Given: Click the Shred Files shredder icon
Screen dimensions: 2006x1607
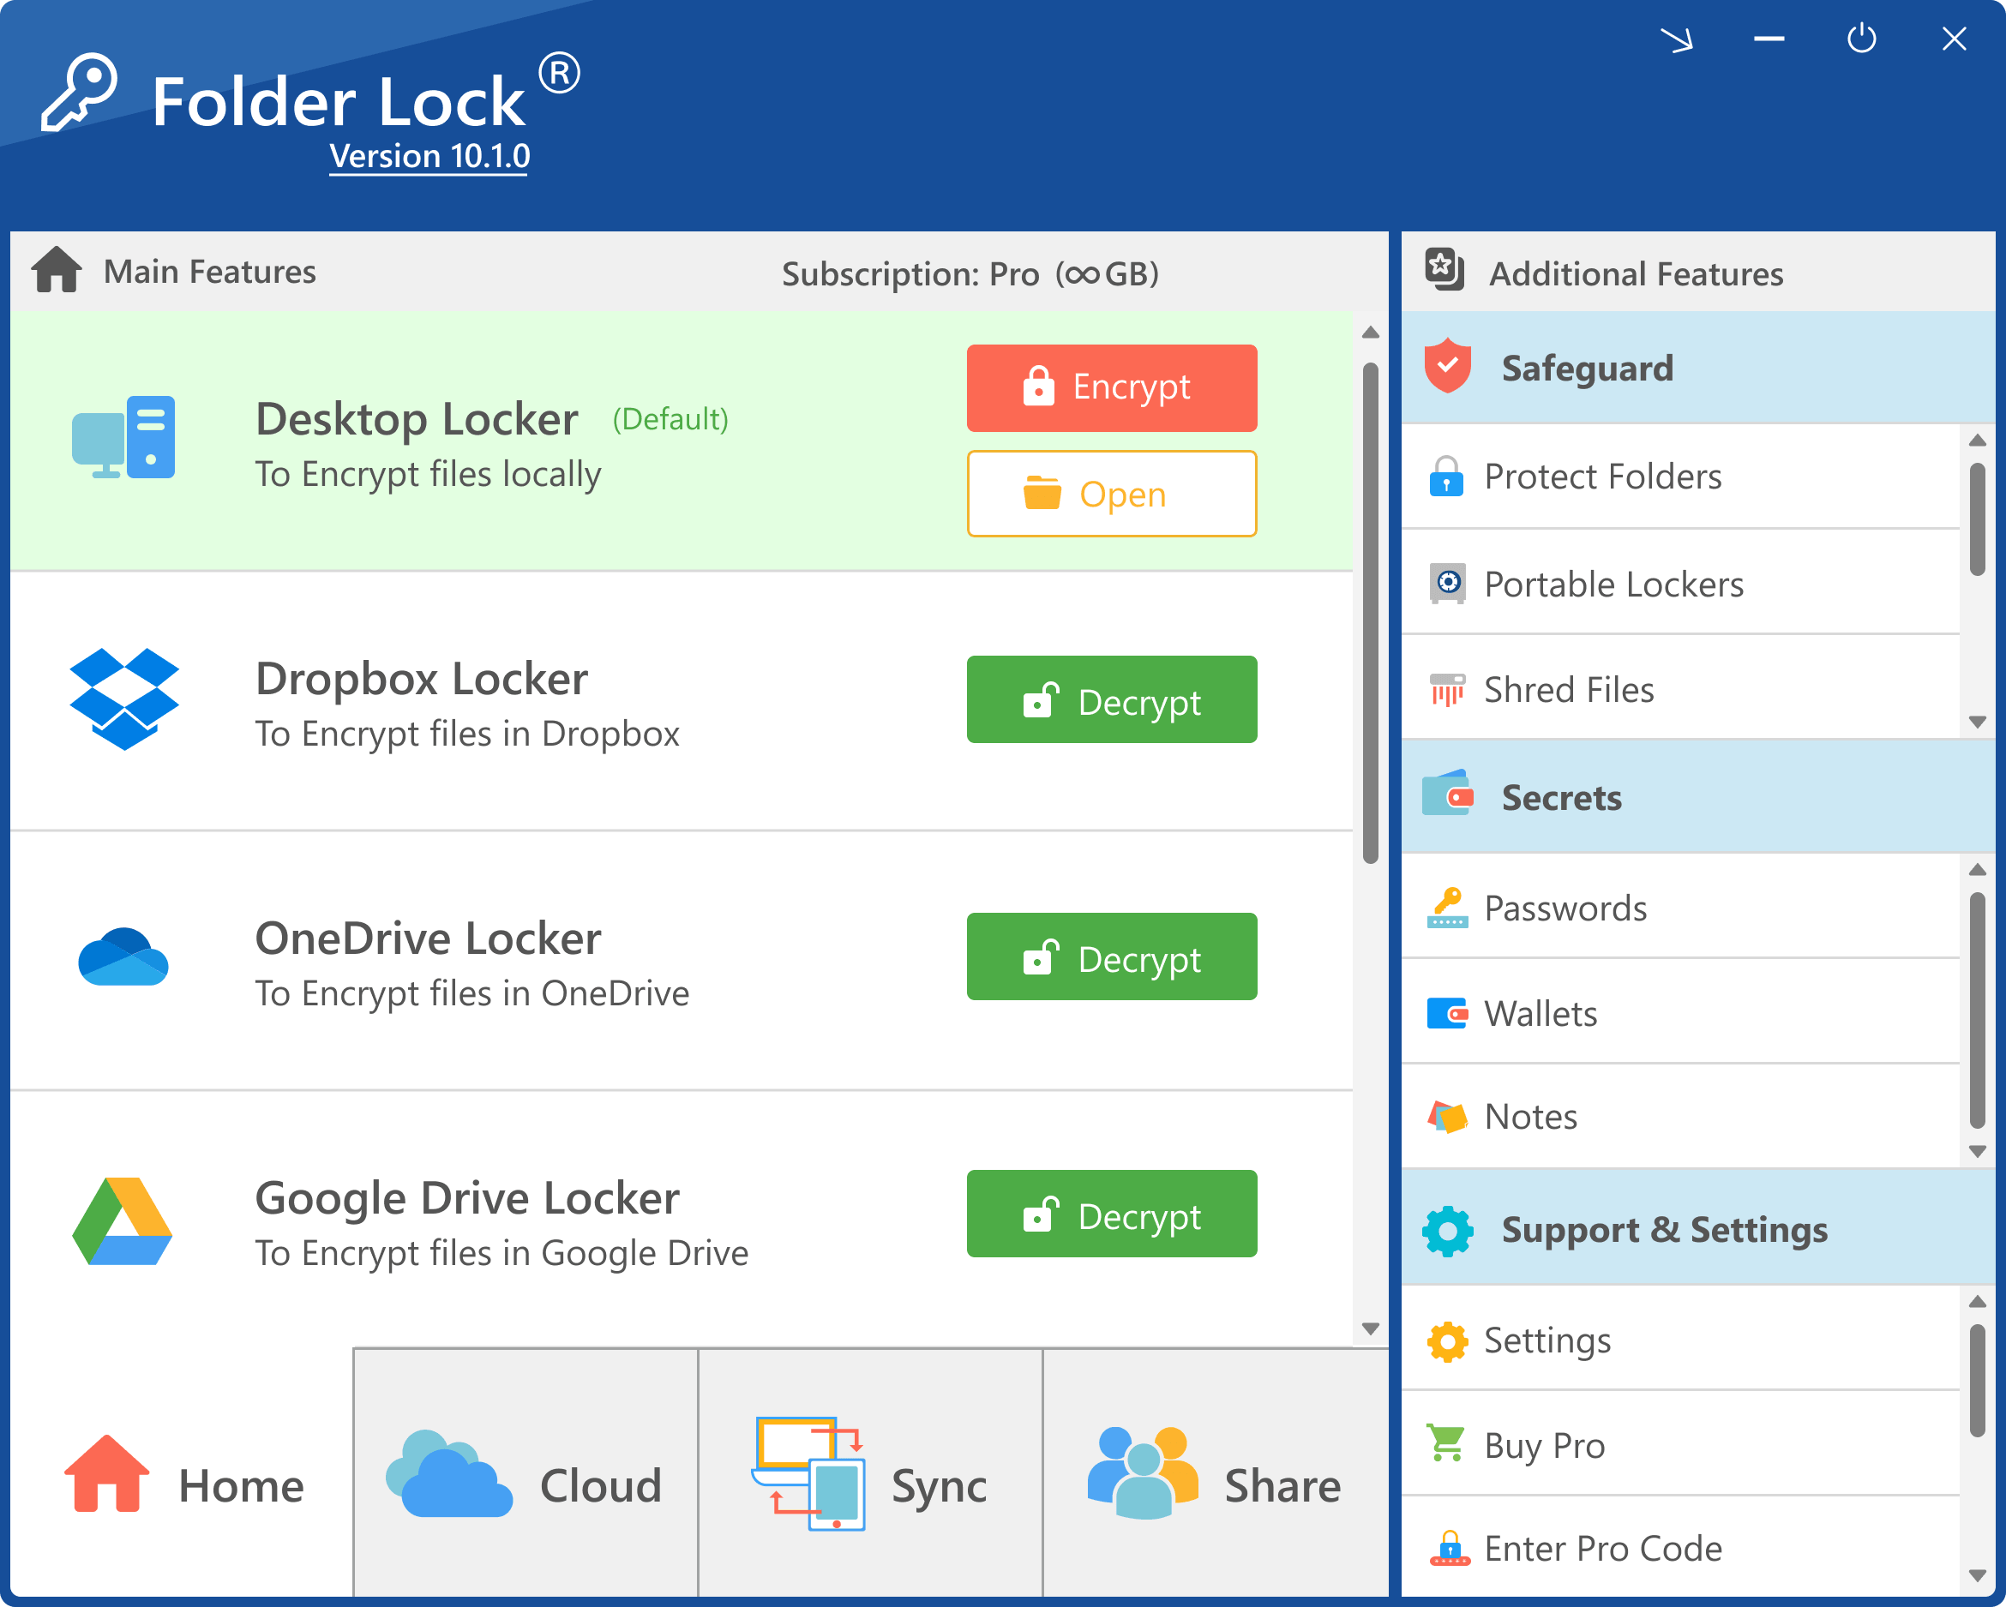Looking at the screenshot, I should tap(1447, 690).
